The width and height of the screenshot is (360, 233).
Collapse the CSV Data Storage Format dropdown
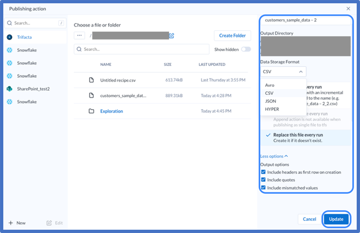click(283, 72)
